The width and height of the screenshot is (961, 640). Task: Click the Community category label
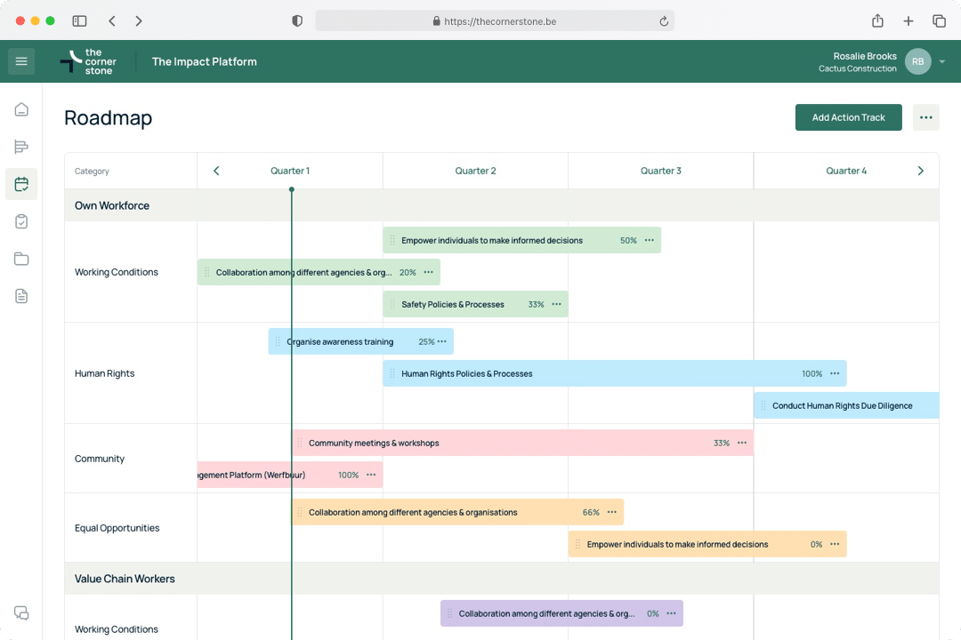pos(100,459)
